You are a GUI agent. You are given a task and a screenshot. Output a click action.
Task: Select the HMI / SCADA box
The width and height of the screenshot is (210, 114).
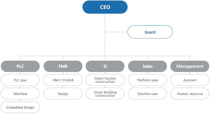pyautogui.click(x=63, y=80)
